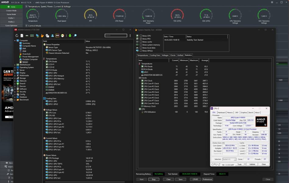This screenshot has width=289, height=183.
Task: Click the Home icon in Ryzen Master sidebar
Action: coord(9,7)
